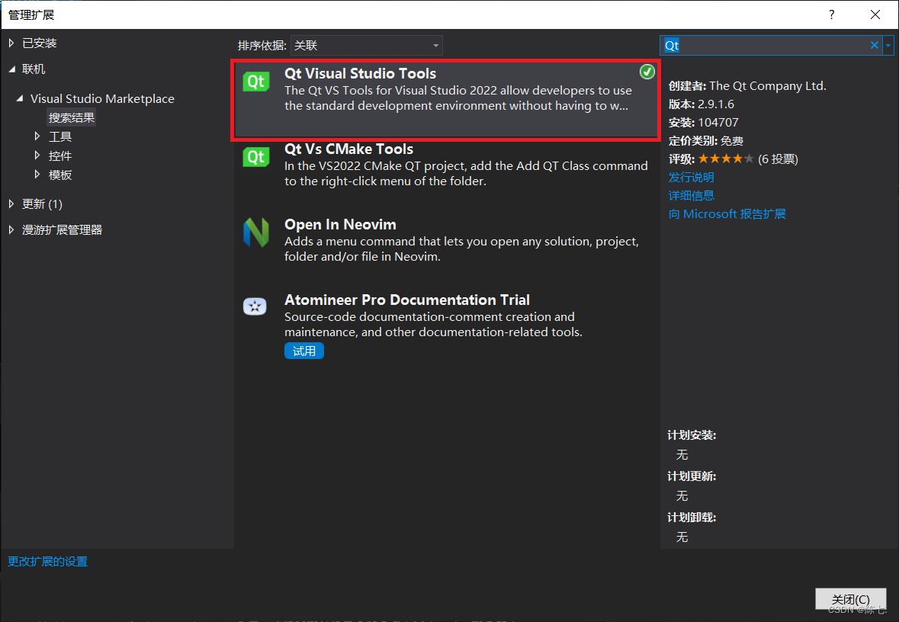Open the 排序依据 sort dropdown
899x622 pixels.
pyautogui.click(x=366, y=45)
